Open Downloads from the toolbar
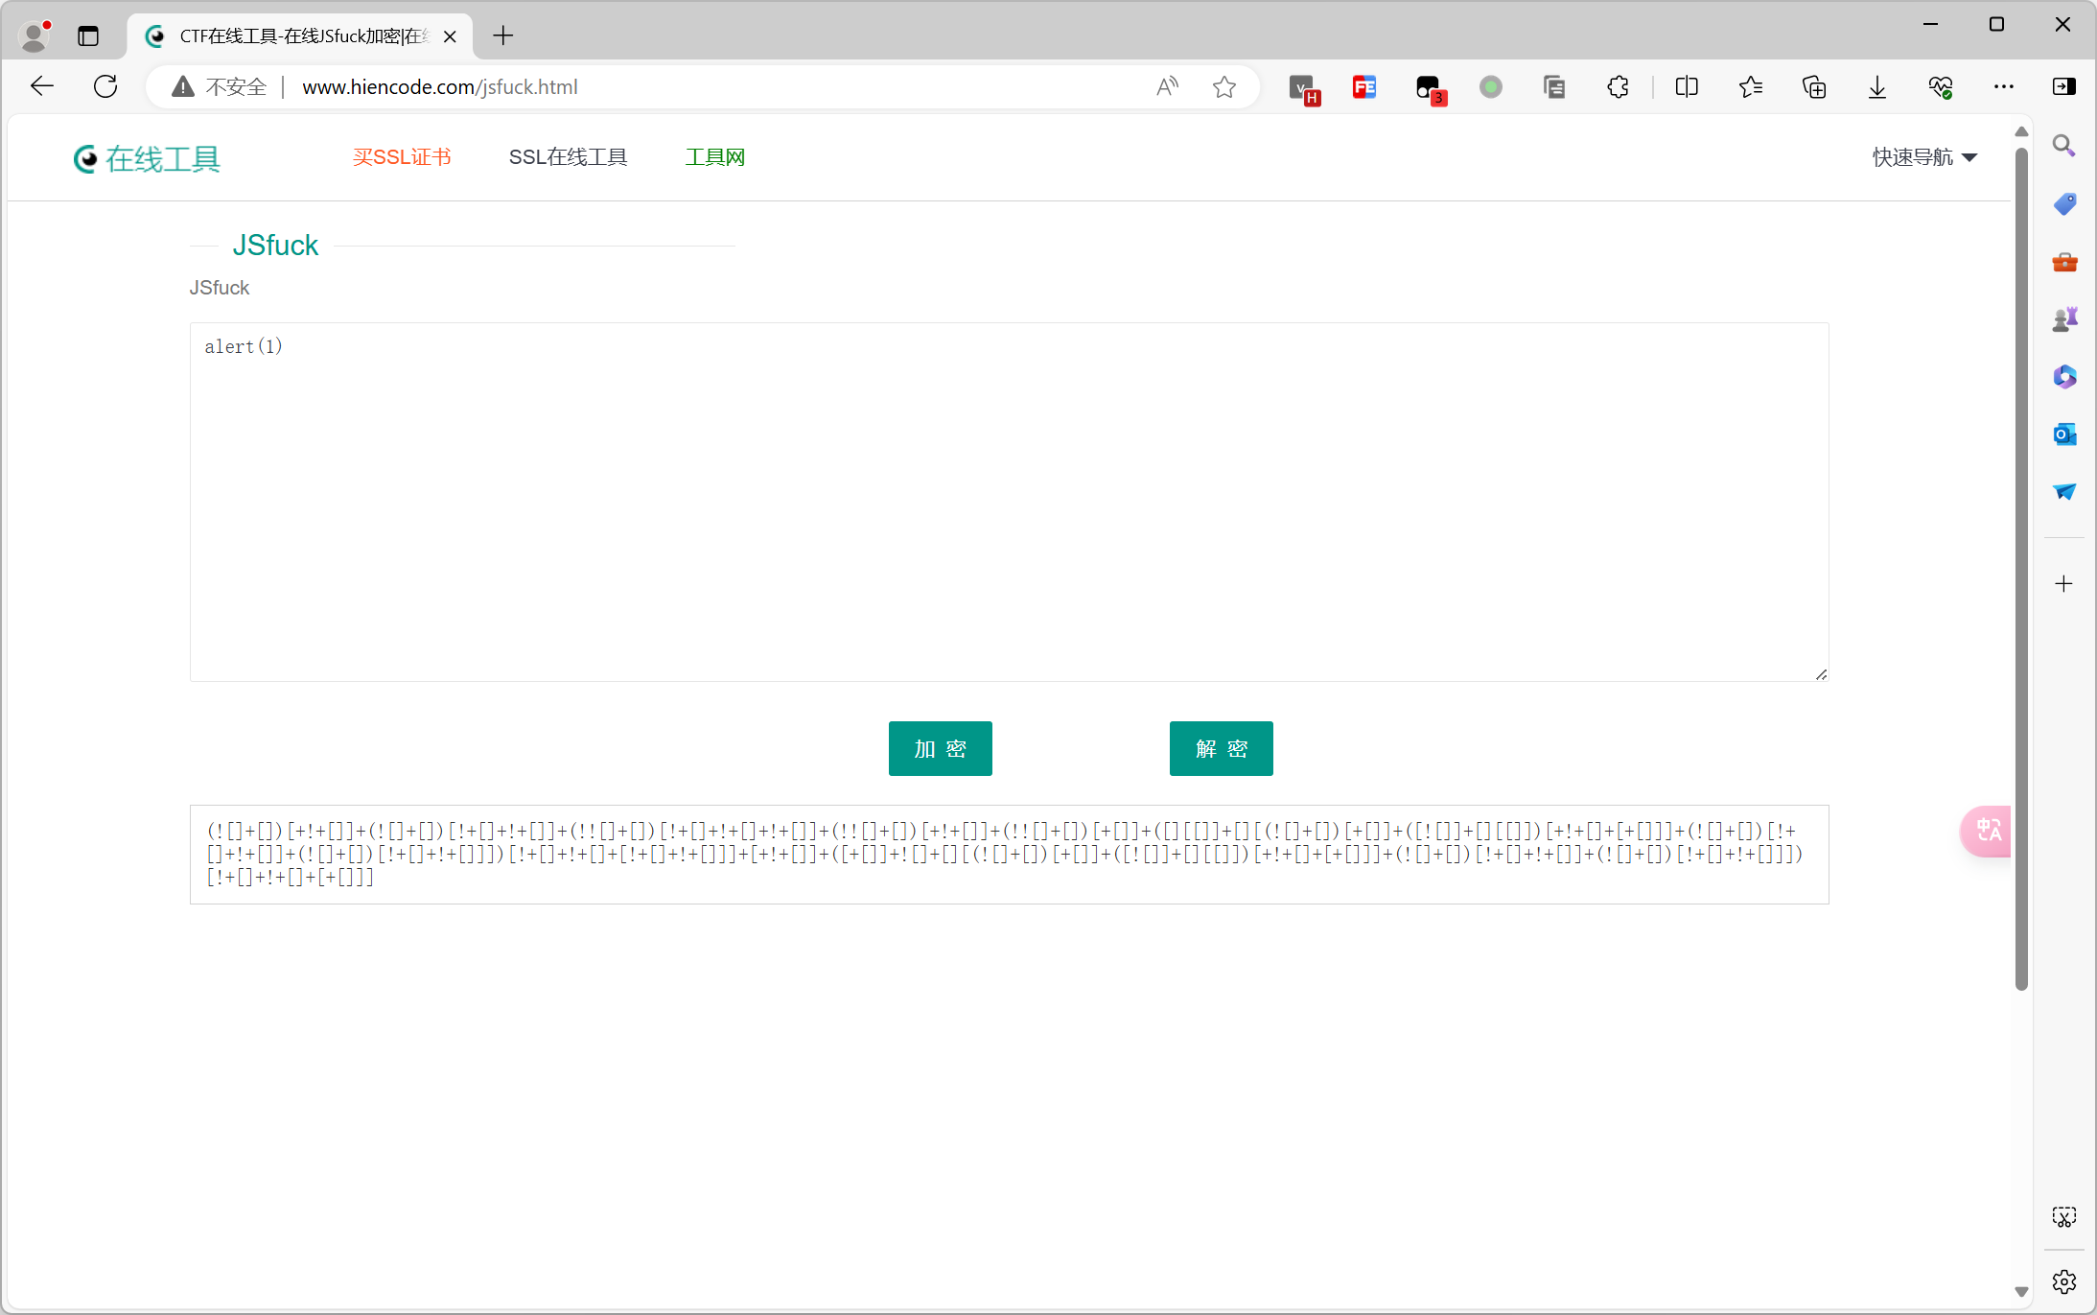 click(1876, 86)
